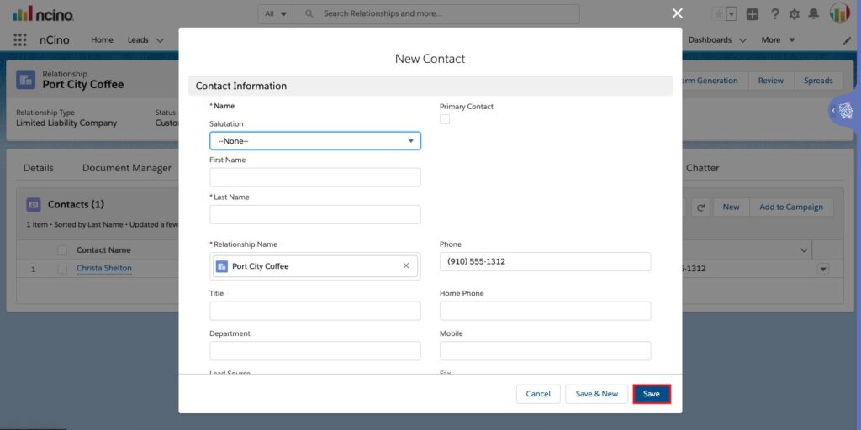Image resolution: width=861 pixels, height=430 pixels.
Task: Click into the Last Name field
Action: [315, 214]
